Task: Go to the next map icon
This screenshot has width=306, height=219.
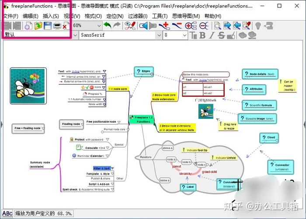Action: [17, 25]
